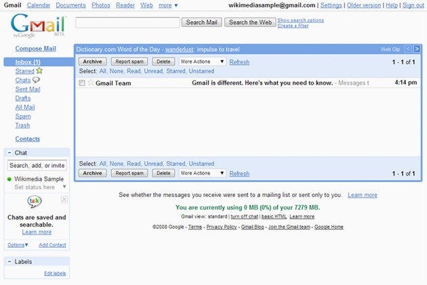427x285 pixels.
Task: Collapse the Chat panel
Action: coord(9,153)
